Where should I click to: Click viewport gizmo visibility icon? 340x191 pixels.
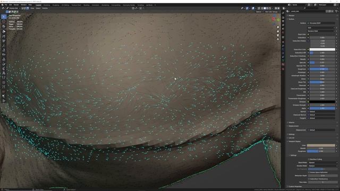(x=248, y=8)
